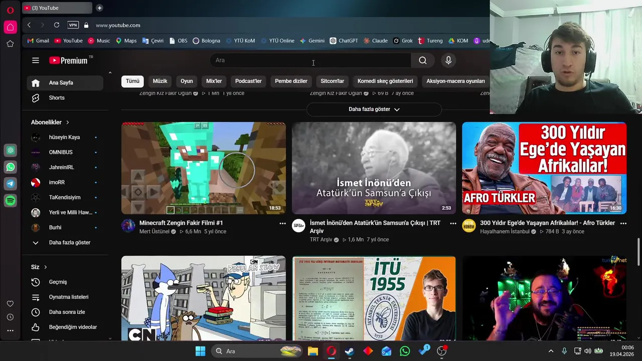Open ChatGPT panel in Opera sidebar

[x=10, y=150]
